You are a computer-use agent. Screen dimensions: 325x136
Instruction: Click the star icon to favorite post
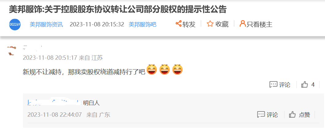(x=210, y=24)
